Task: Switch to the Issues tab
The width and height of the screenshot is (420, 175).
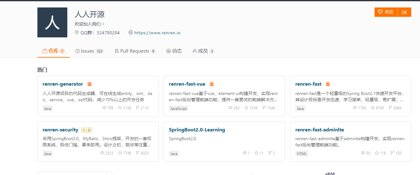Action: [89, 51]
